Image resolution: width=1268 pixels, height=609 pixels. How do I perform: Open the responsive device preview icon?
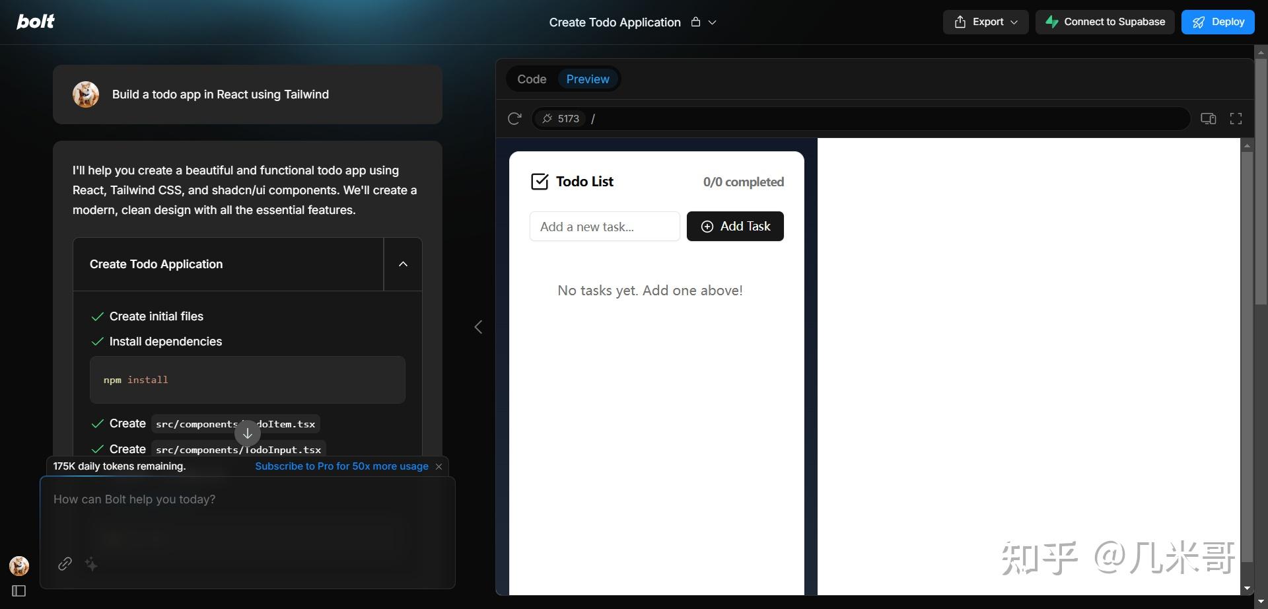point(1208,118)
